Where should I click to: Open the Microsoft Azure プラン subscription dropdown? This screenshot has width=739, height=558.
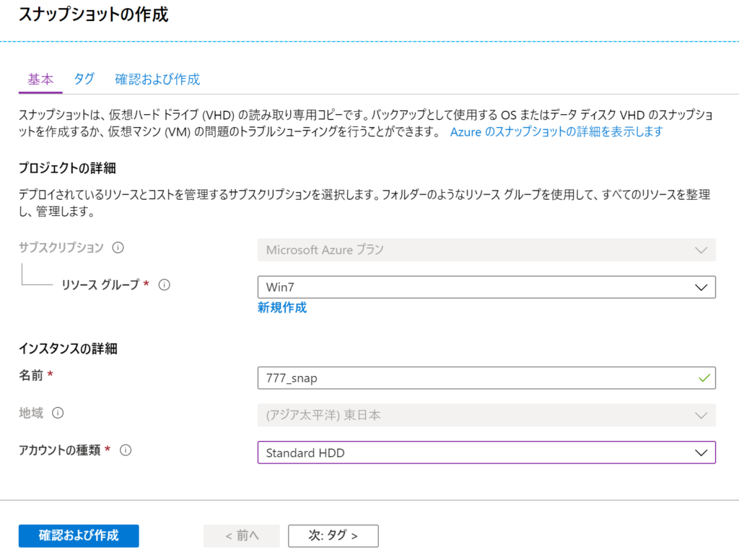click(x=486, y=250)
